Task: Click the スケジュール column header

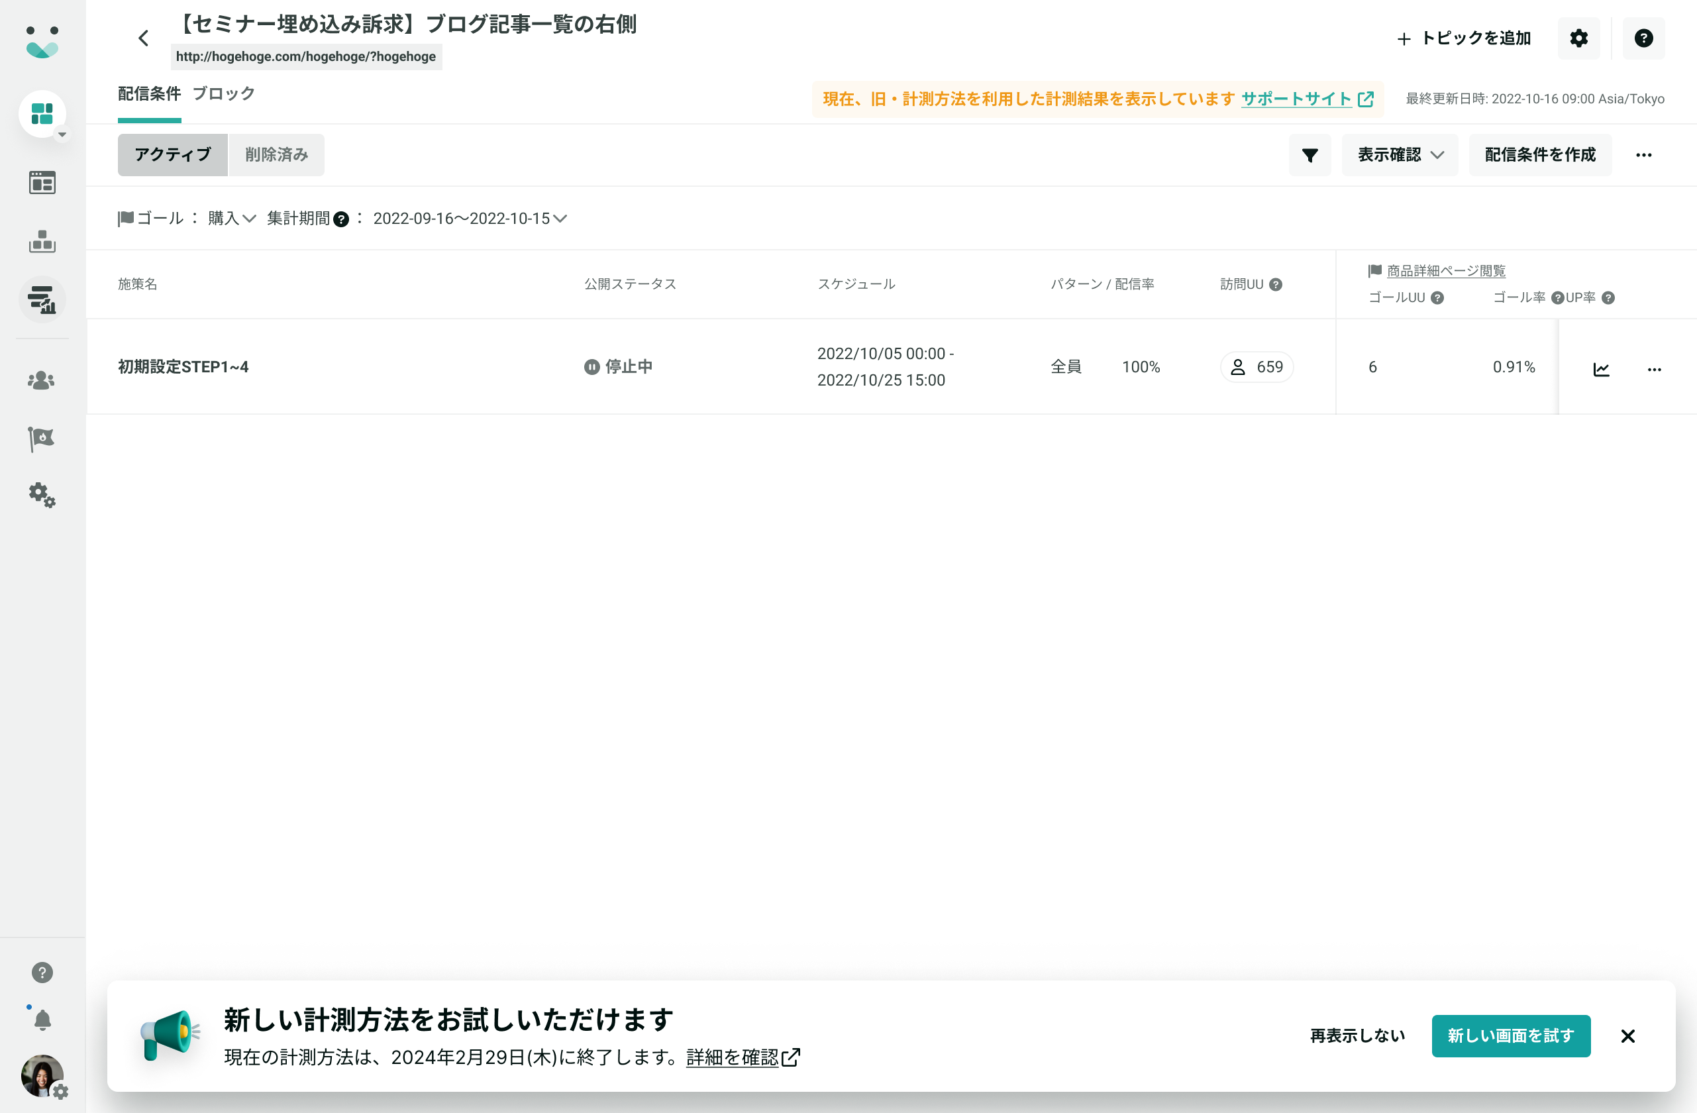Action: pos(856,284)
